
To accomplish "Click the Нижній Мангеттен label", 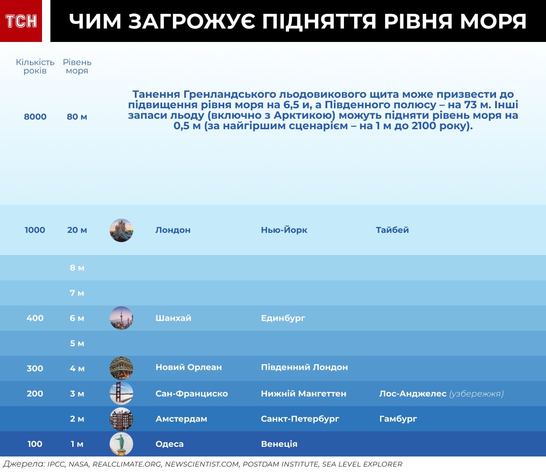I will [x=303, y=394].
